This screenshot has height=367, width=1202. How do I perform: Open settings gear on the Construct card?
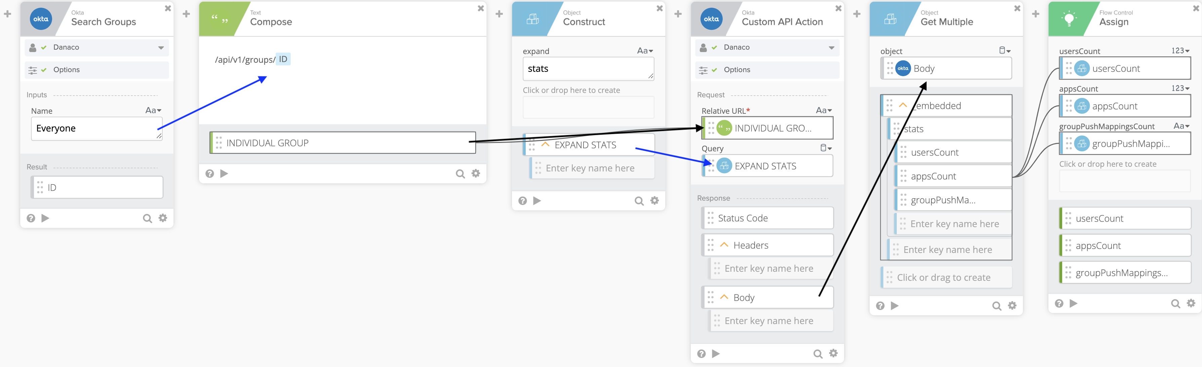[x=655, y=200]
